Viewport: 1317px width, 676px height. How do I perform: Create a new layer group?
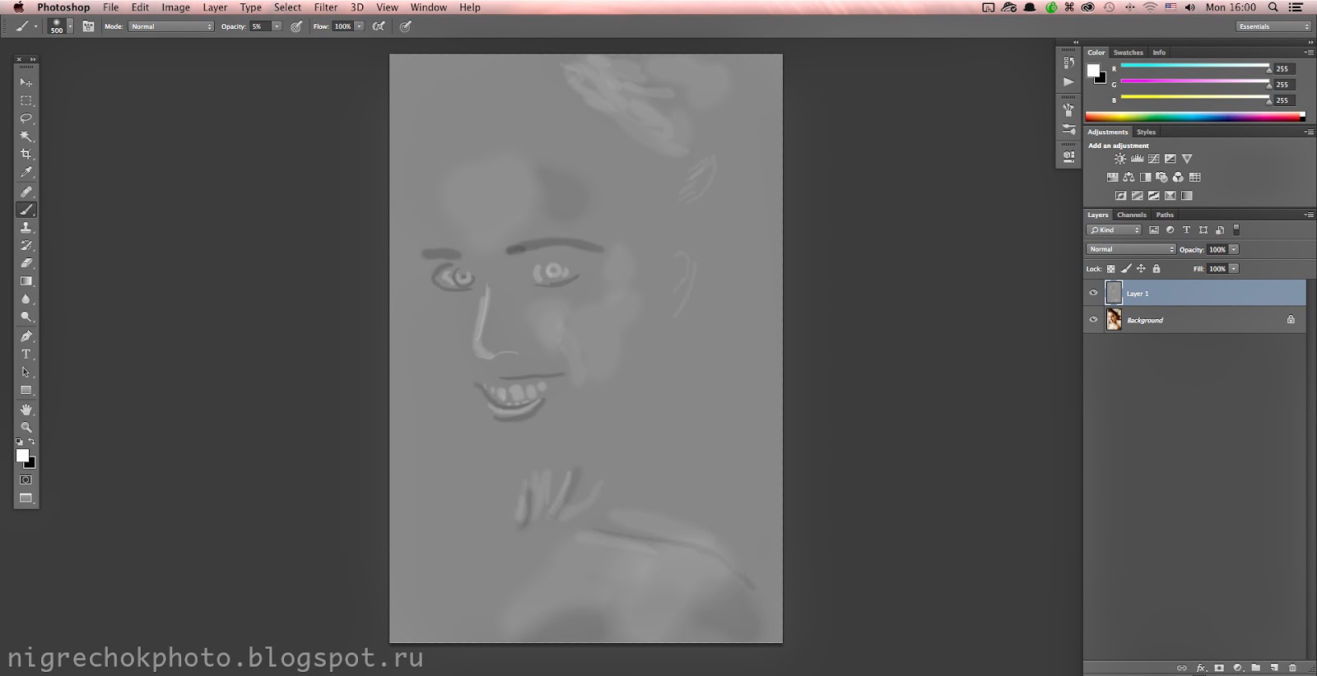coord(1256,668)
